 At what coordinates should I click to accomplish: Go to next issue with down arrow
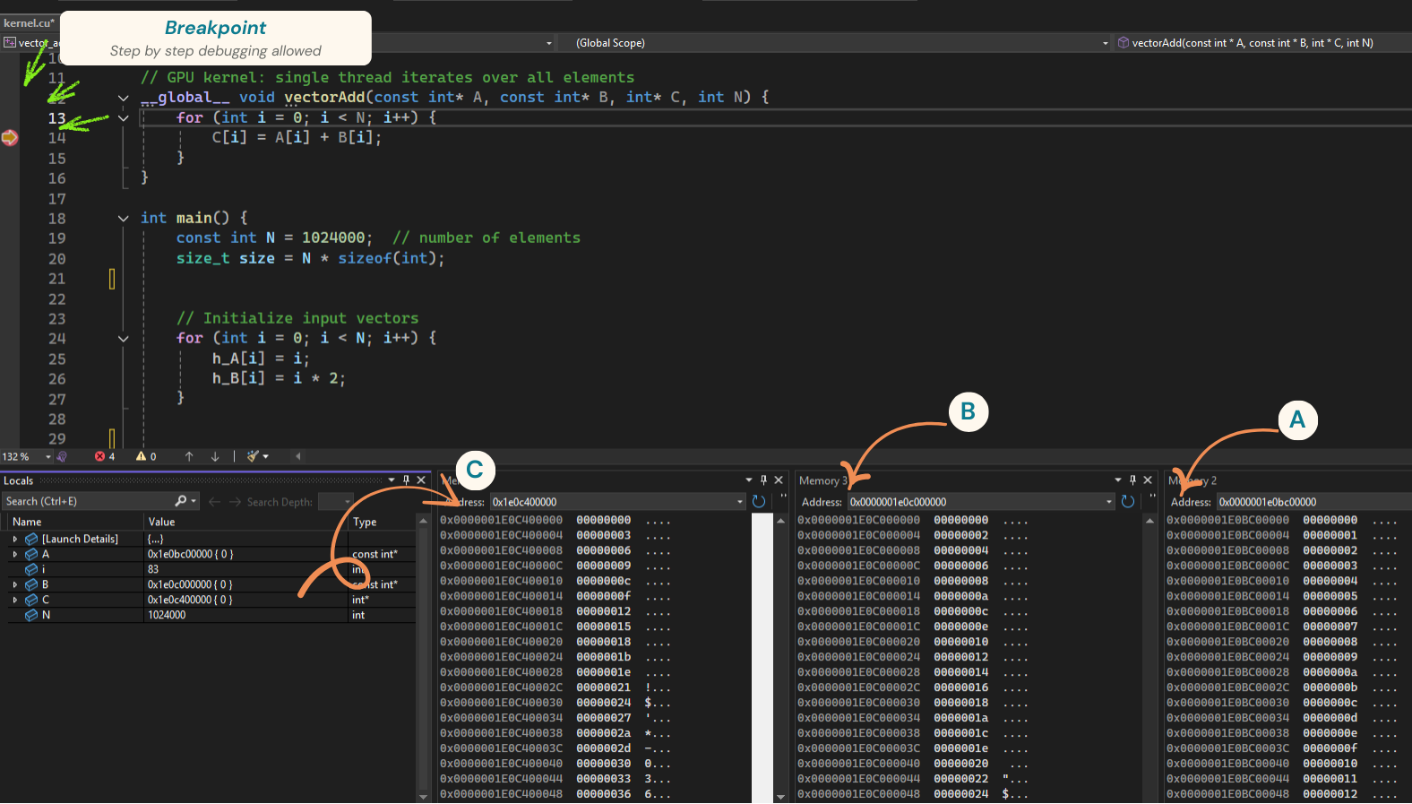pos(215,456)
